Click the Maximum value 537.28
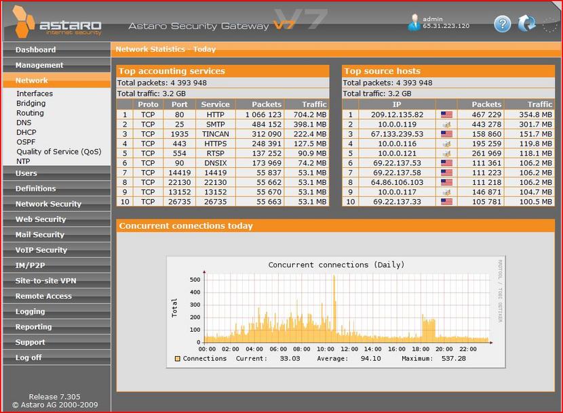Image resolution: width=563 pixels, height=413 pixels. [454, 359]
